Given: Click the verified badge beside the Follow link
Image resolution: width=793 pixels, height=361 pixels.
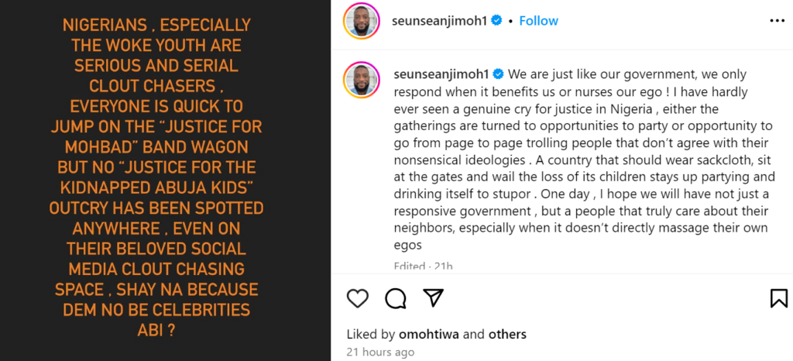Looking at the screenshot, I should [499, 21].
